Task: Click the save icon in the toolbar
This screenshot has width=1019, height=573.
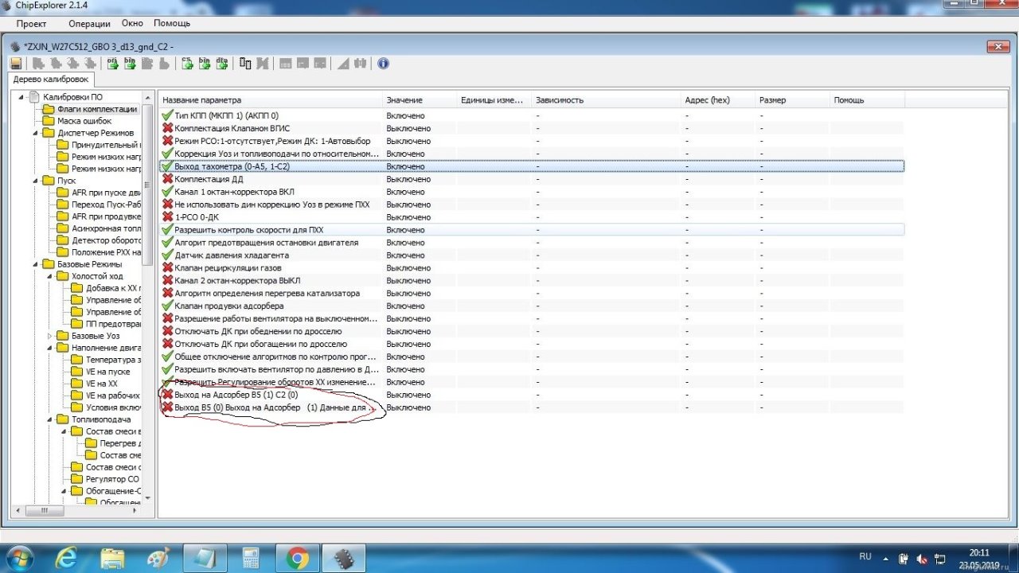Action: coord(16,64)
